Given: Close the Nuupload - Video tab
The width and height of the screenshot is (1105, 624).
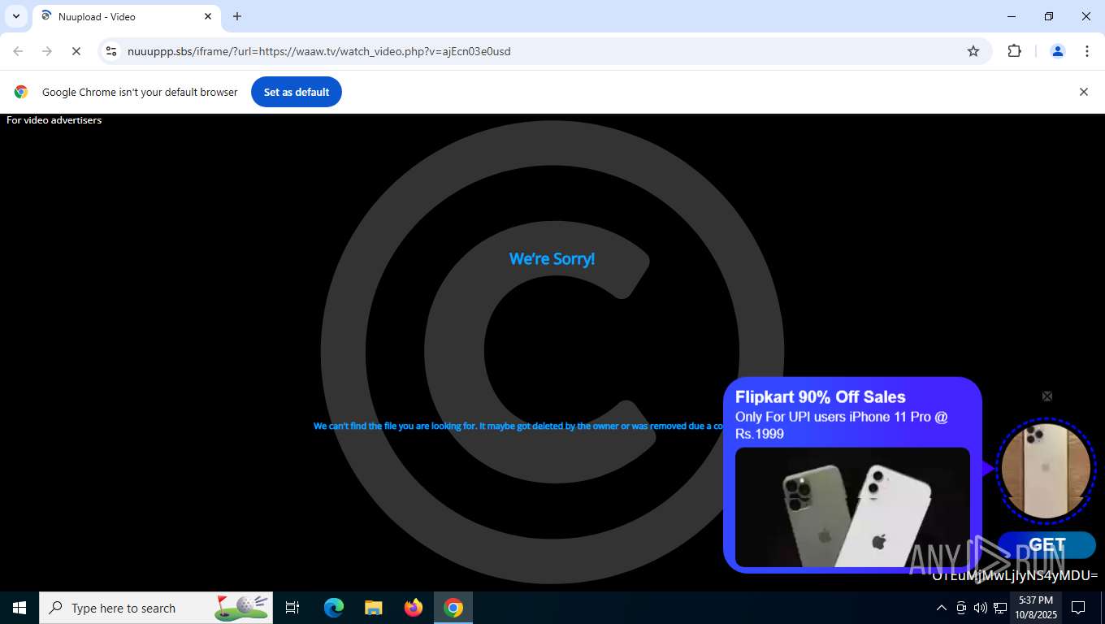Looking at the screenshot, I should coord(208,16).
